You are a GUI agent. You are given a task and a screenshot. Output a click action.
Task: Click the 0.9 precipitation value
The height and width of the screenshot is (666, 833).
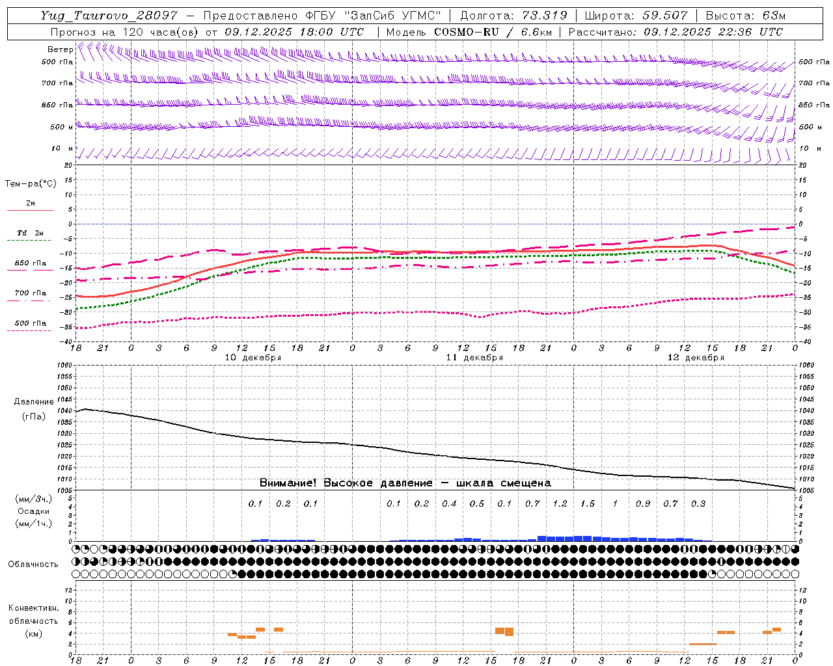click(x=643, y=504)
